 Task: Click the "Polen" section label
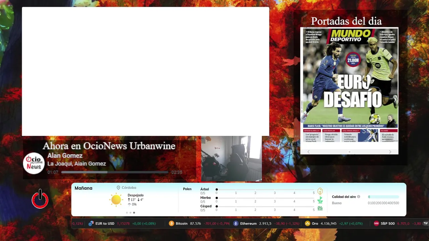(x=187, y=189)
